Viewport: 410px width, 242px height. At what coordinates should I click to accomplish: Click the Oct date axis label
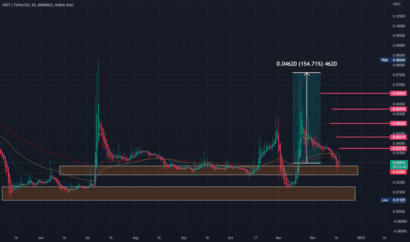tap(231, 238)
